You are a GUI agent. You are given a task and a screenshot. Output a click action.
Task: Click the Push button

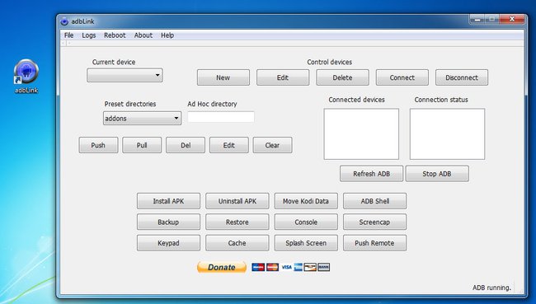(98, 145)
